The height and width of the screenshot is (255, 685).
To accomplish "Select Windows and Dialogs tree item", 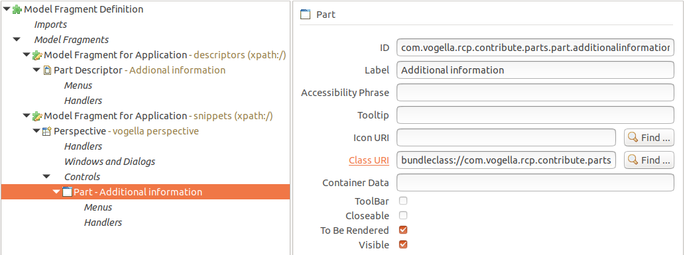I will (109, 162).
